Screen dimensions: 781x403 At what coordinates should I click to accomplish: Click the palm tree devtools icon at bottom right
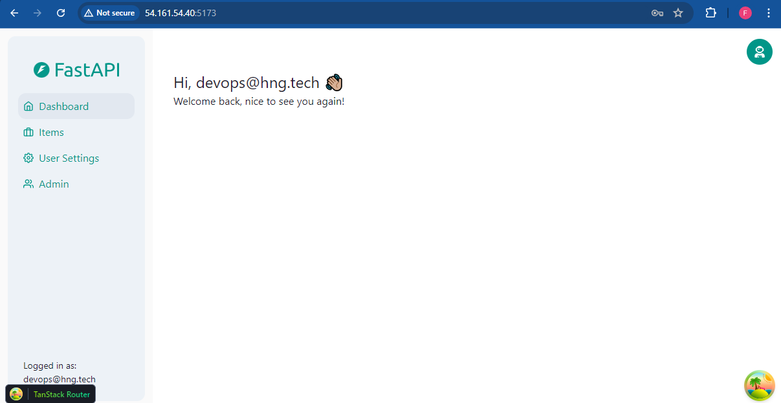pyautogui.click(x=759, y=385)
